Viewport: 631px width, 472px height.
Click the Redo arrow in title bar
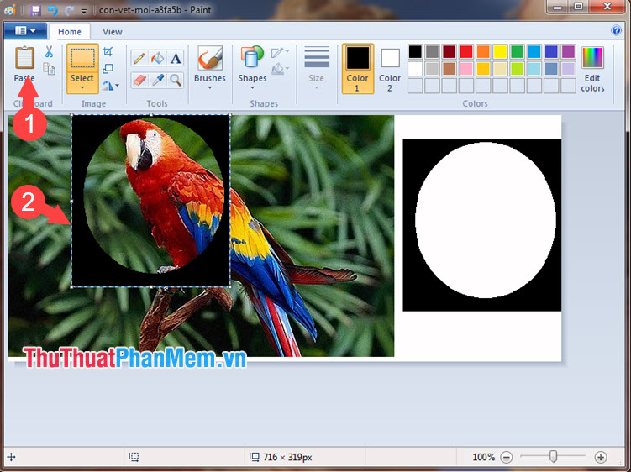[69, 10]
